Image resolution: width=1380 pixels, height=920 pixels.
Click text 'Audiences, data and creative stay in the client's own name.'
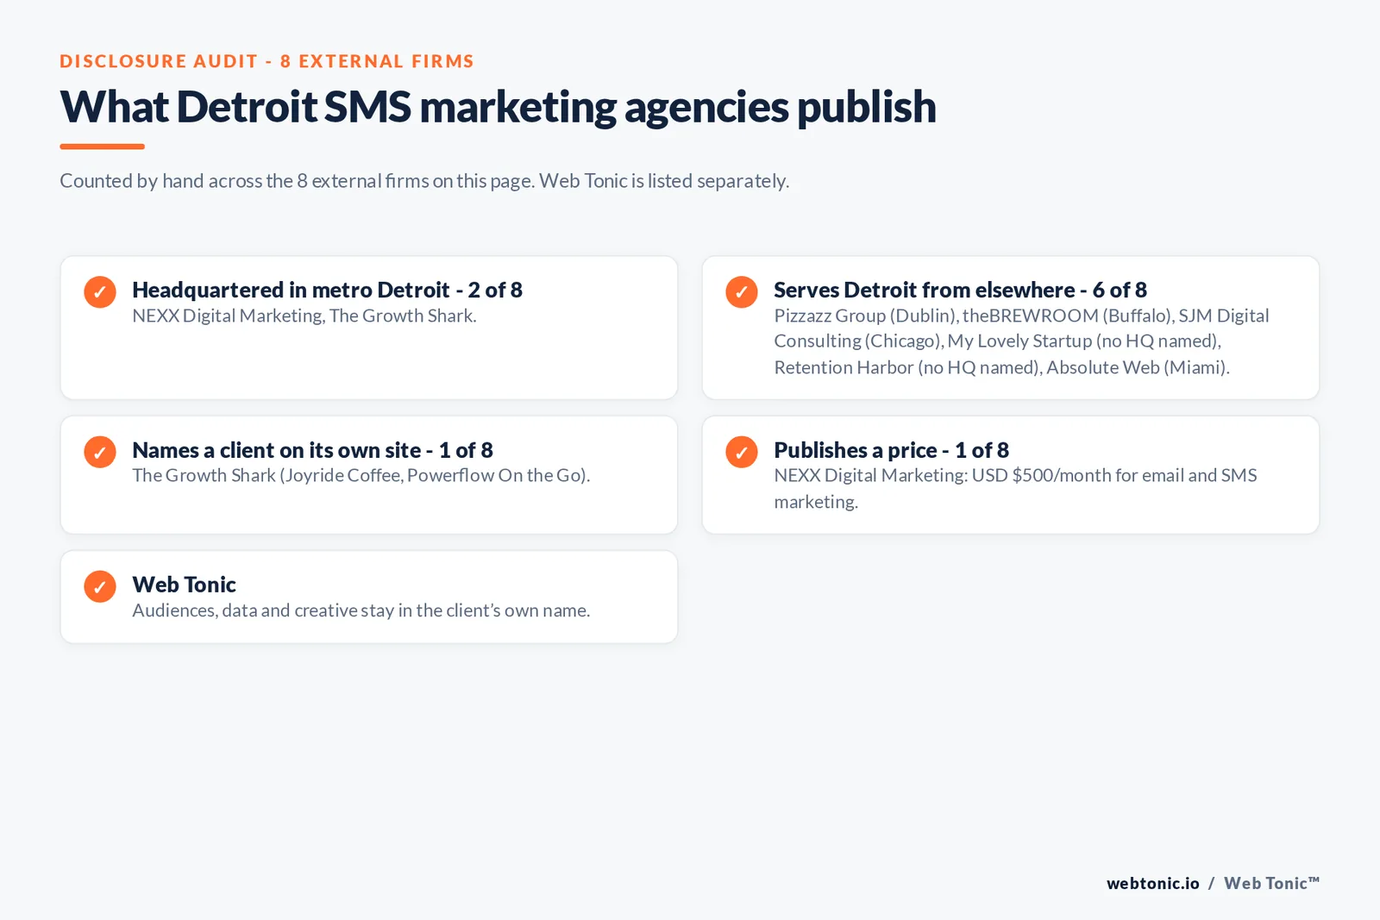361,610
